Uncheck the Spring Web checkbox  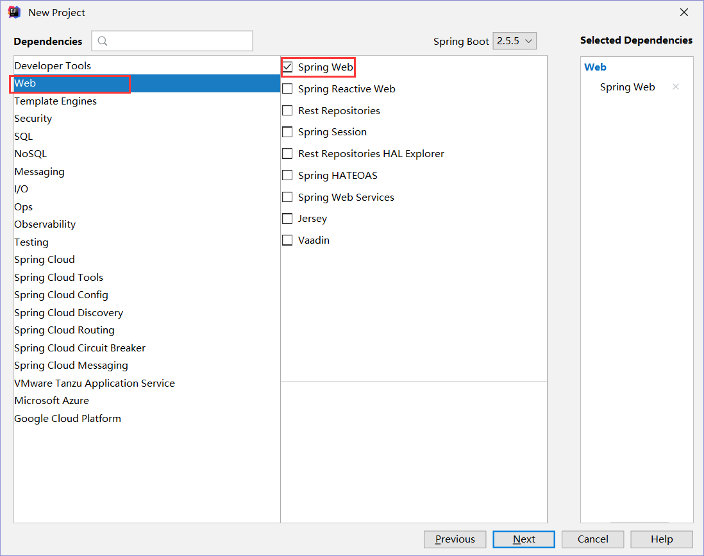[x=287, y=66]
